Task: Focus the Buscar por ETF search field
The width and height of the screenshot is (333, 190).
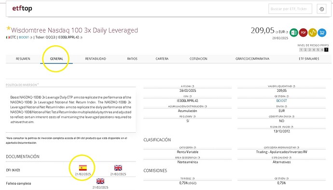Action: (290, 9)
